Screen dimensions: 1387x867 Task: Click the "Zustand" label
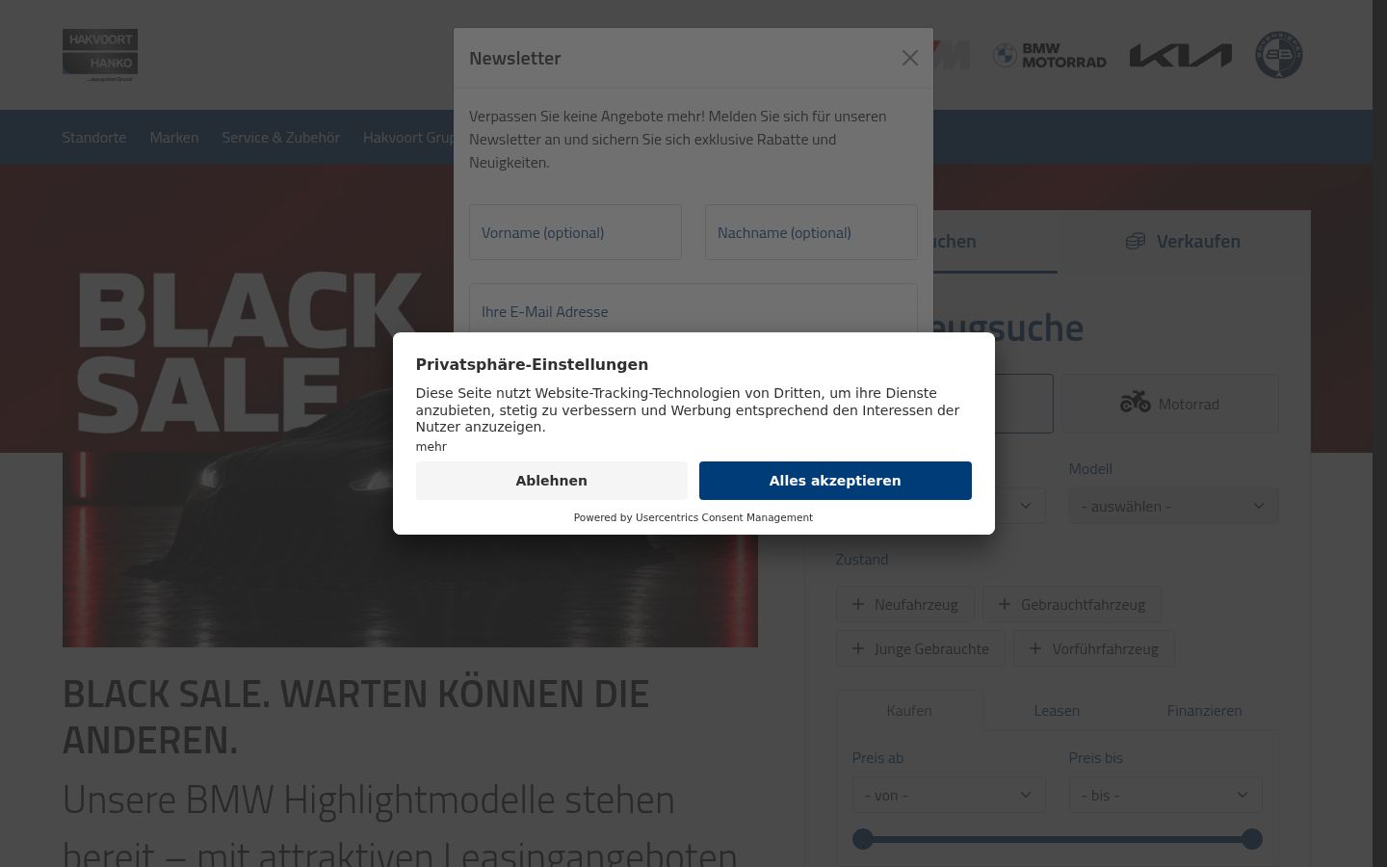(862, 559)
